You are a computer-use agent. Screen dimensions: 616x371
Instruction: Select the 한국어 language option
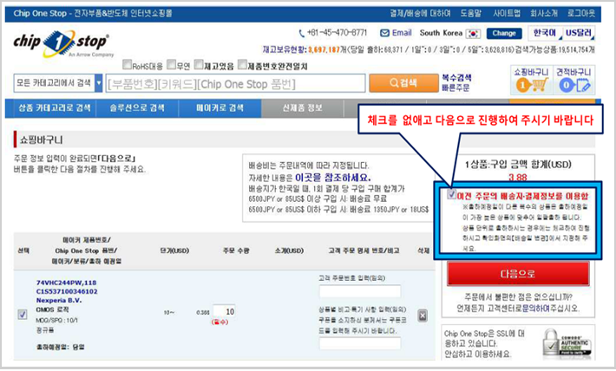tap(544, 32)
